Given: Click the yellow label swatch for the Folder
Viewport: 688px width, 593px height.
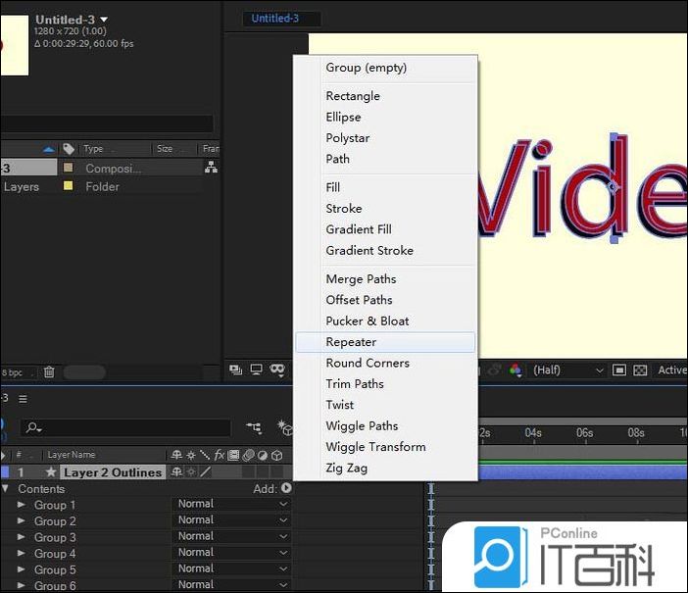Looking at the screenshot, I should pos(68,186).
